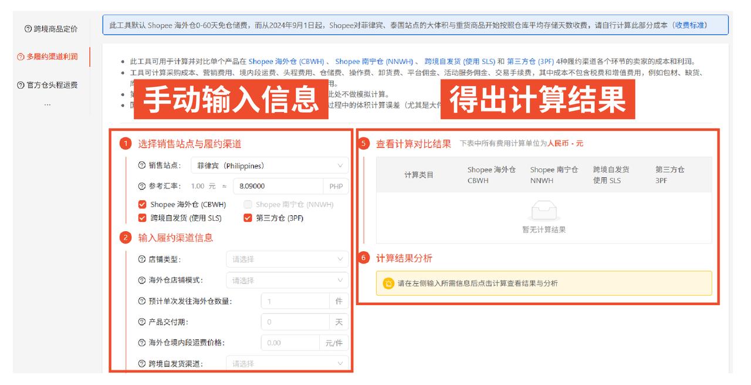Click the 输入履约渠道信息 heading

[x=175, y=238]
